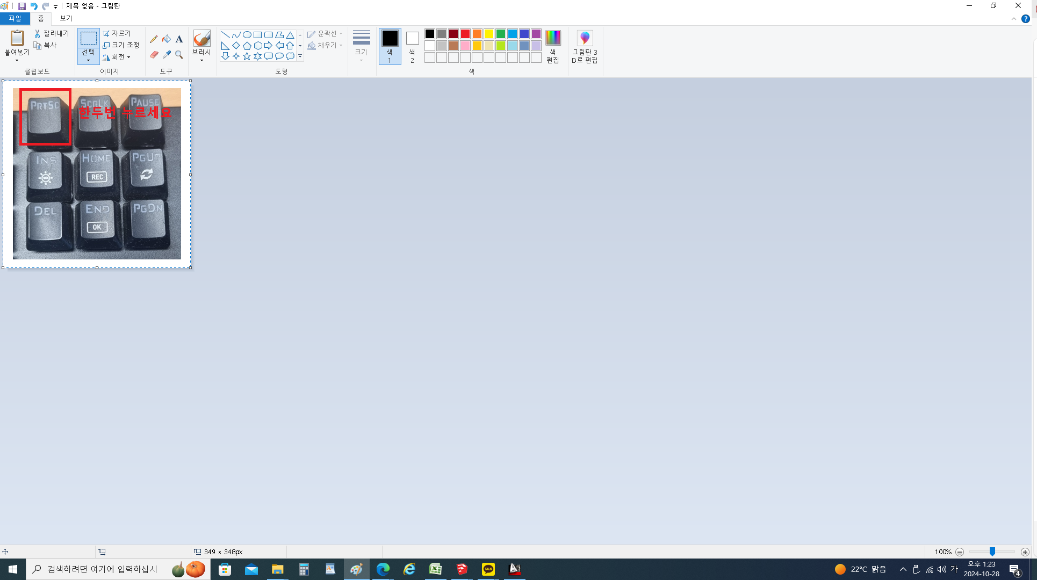
Task: Activate Color 1 foreground selector
Action: [390, 46]
